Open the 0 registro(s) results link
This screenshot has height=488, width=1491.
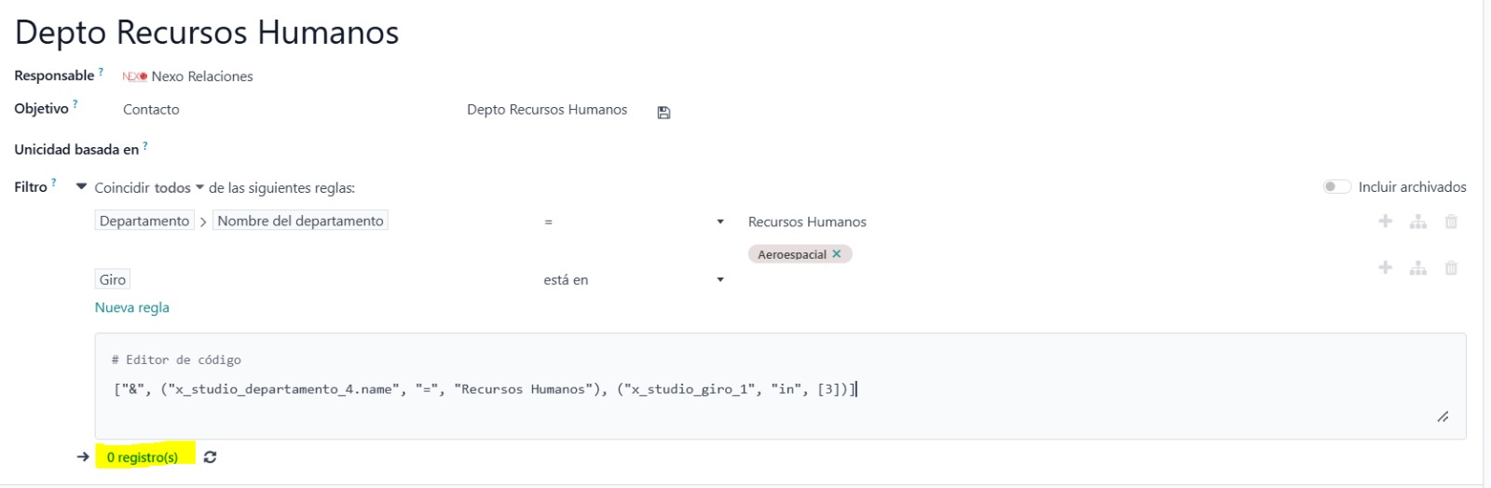coord(143,457)
